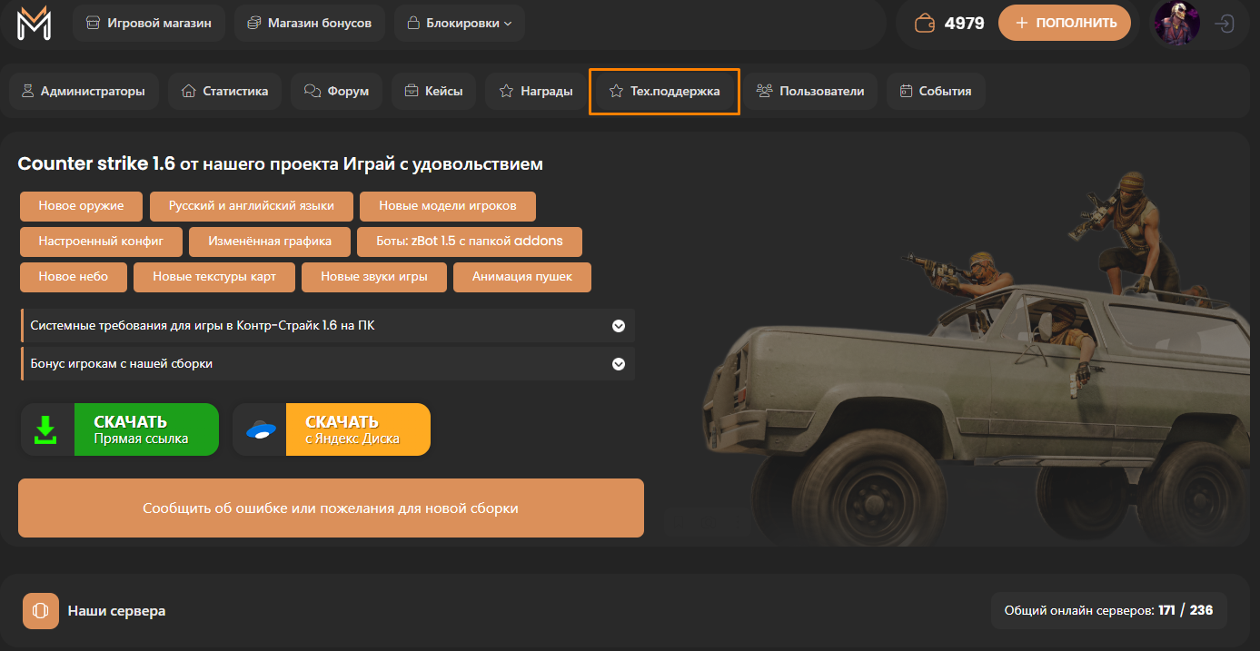The image size is (1260, 651).
Task: Click the case icon for Кейсы
Action: tap(412, 91)
